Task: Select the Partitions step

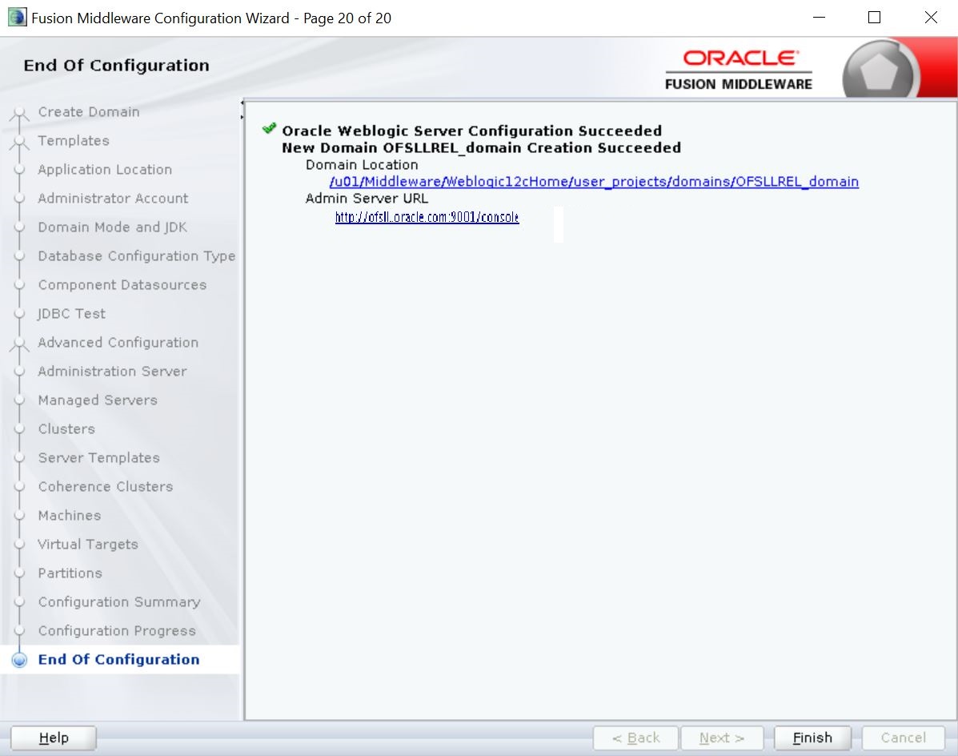Action: [70, 573]
